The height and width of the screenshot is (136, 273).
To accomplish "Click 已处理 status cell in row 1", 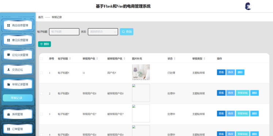I will click(x=171, y=73).
